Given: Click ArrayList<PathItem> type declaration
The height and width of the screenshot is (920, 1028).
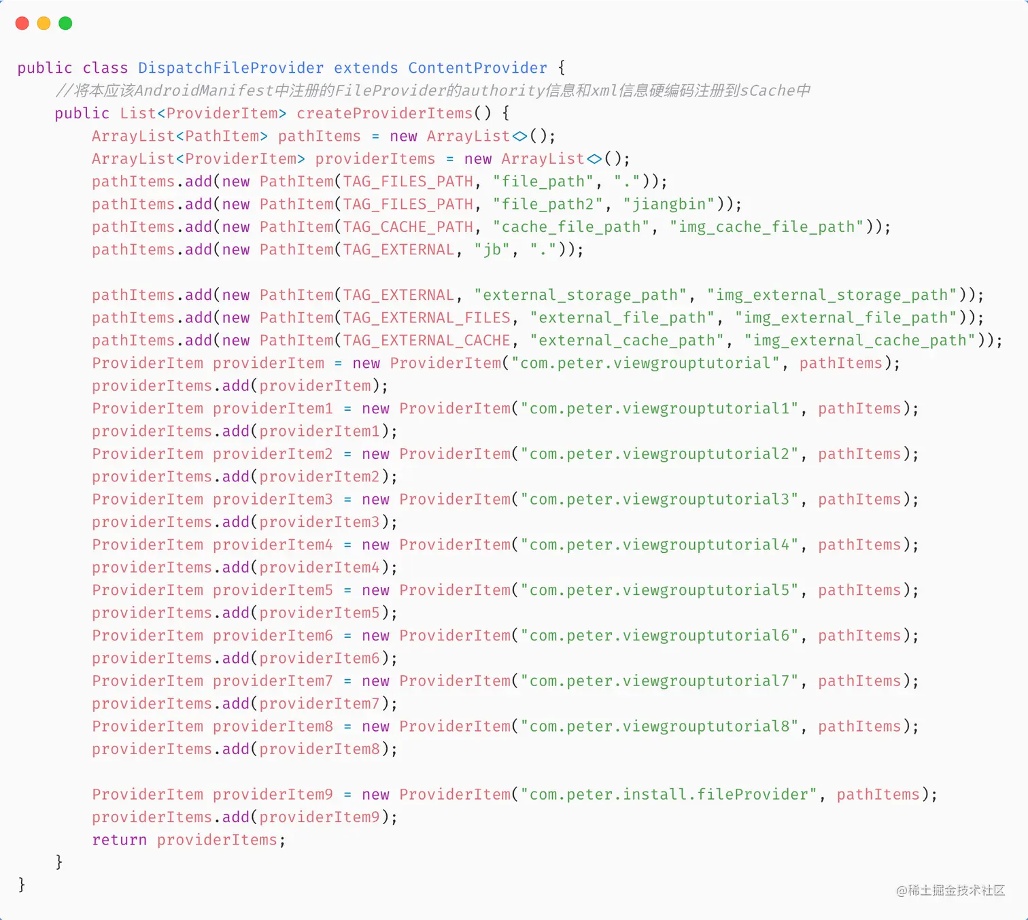Looking at the screenshot, I should (x=179, y=136).
